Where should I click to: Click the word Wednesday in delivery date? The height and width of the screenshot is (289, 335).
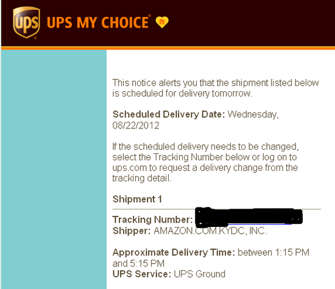click(x=253, y=114)
